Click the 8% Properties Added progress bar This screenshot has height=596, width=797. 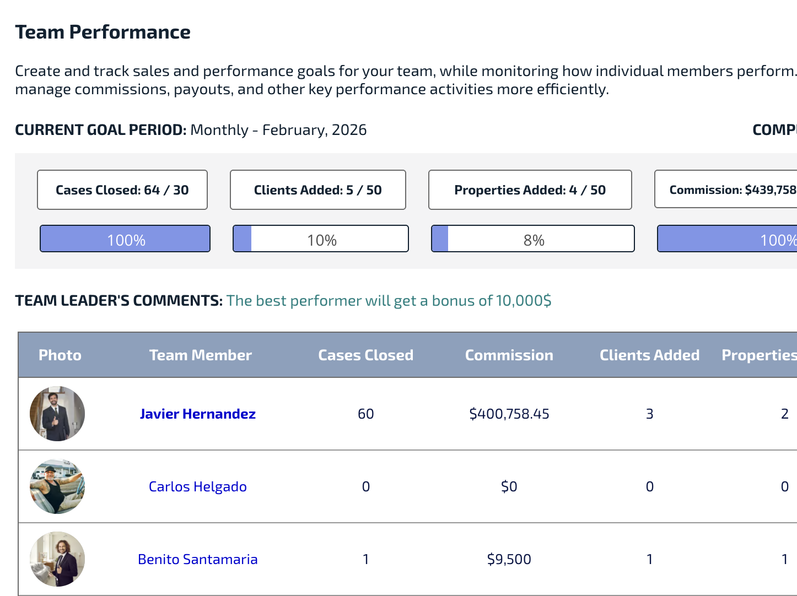point(533,239)
